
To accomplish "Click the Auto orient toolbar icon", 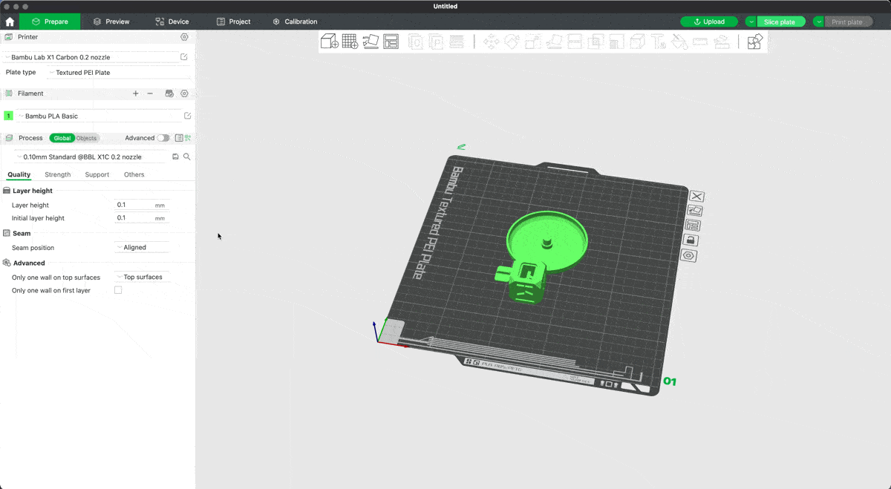I will (x=371, y=42).
